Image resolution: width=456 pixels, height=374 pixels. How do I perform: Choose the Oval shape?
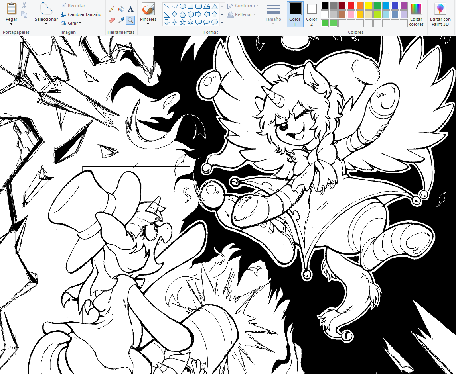[x=183, y=6]
